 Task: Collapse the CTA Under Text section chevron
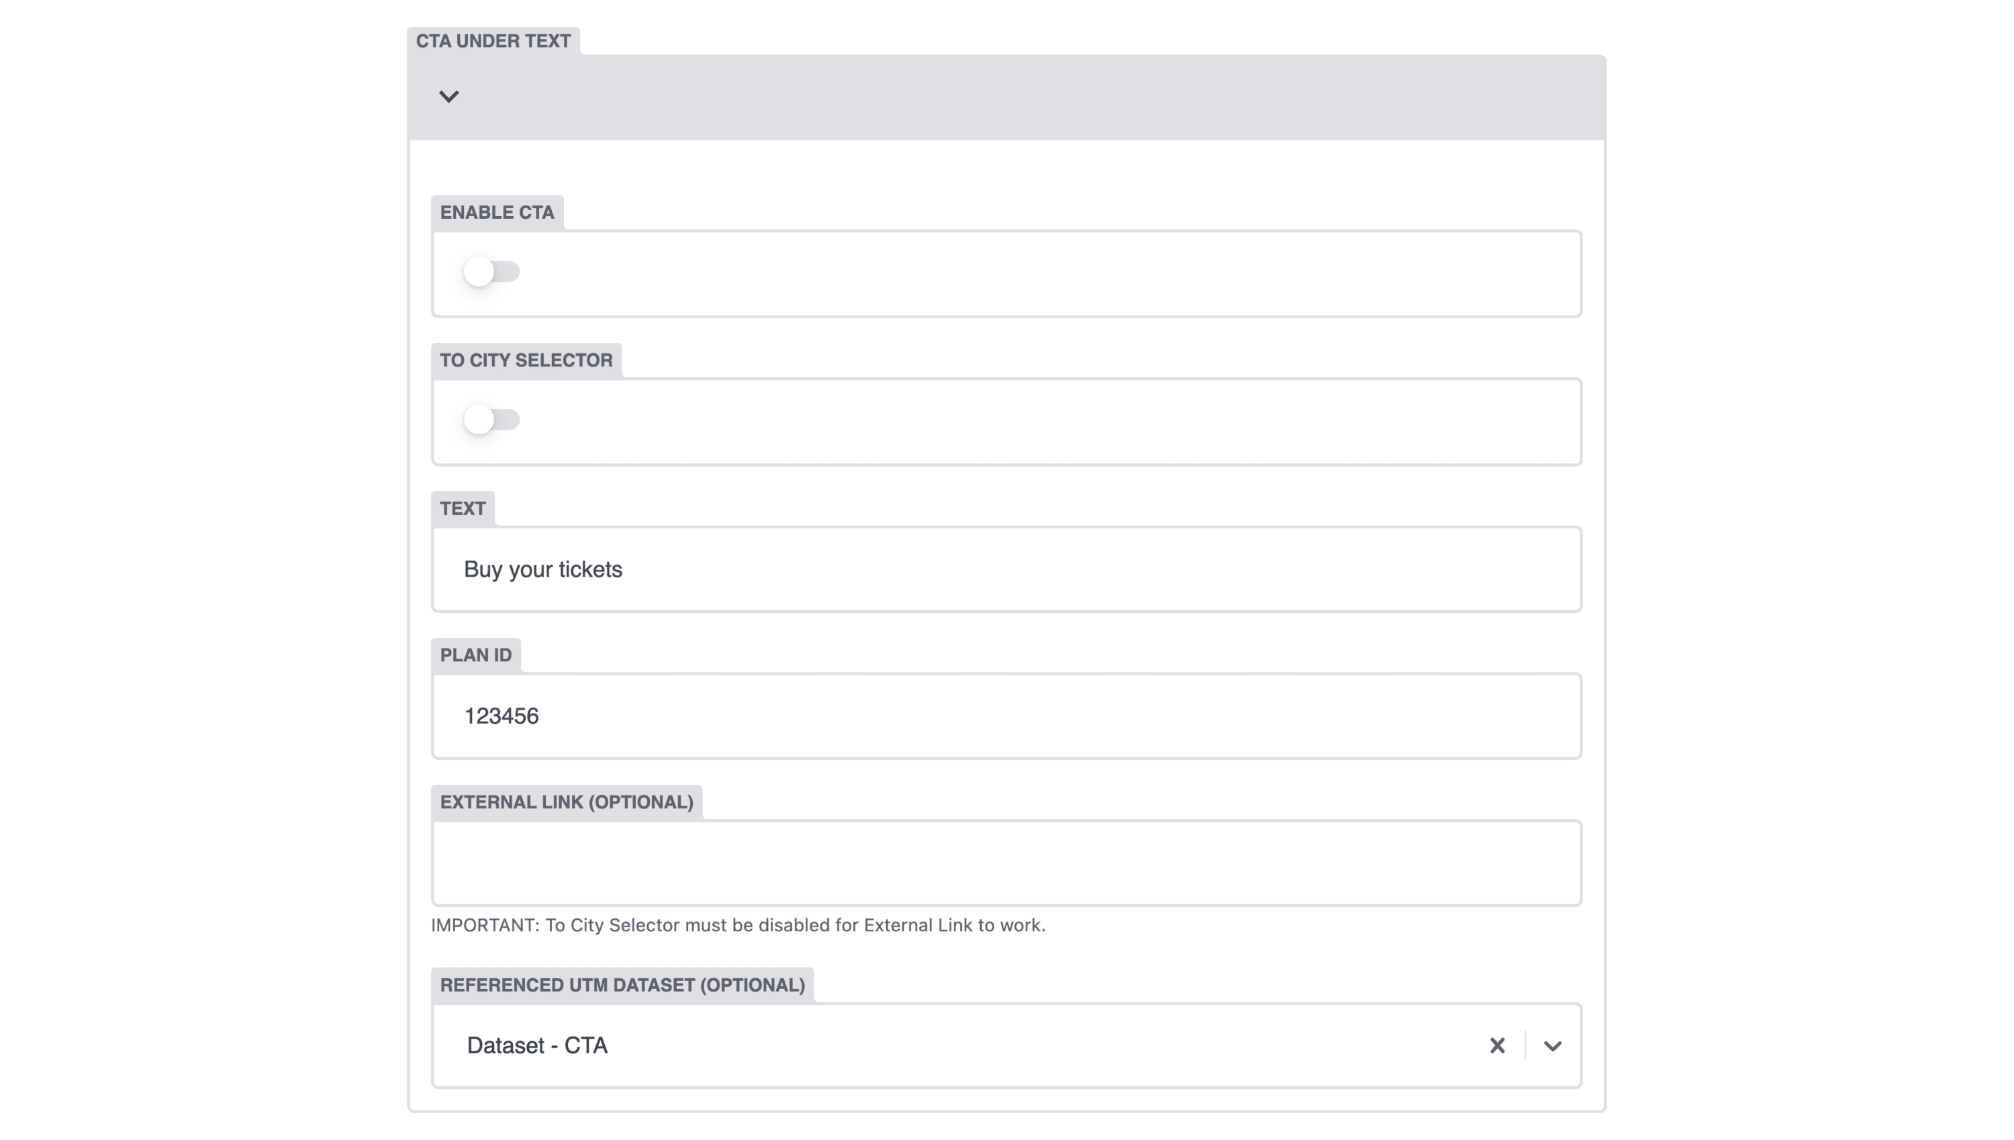click(x=448, y=96)
